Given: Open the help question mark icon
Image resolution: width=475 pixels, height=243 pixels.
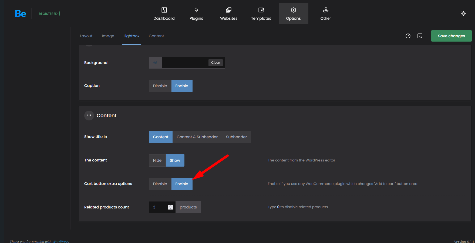Looking at the screenshot, I should tap(408, 36).
